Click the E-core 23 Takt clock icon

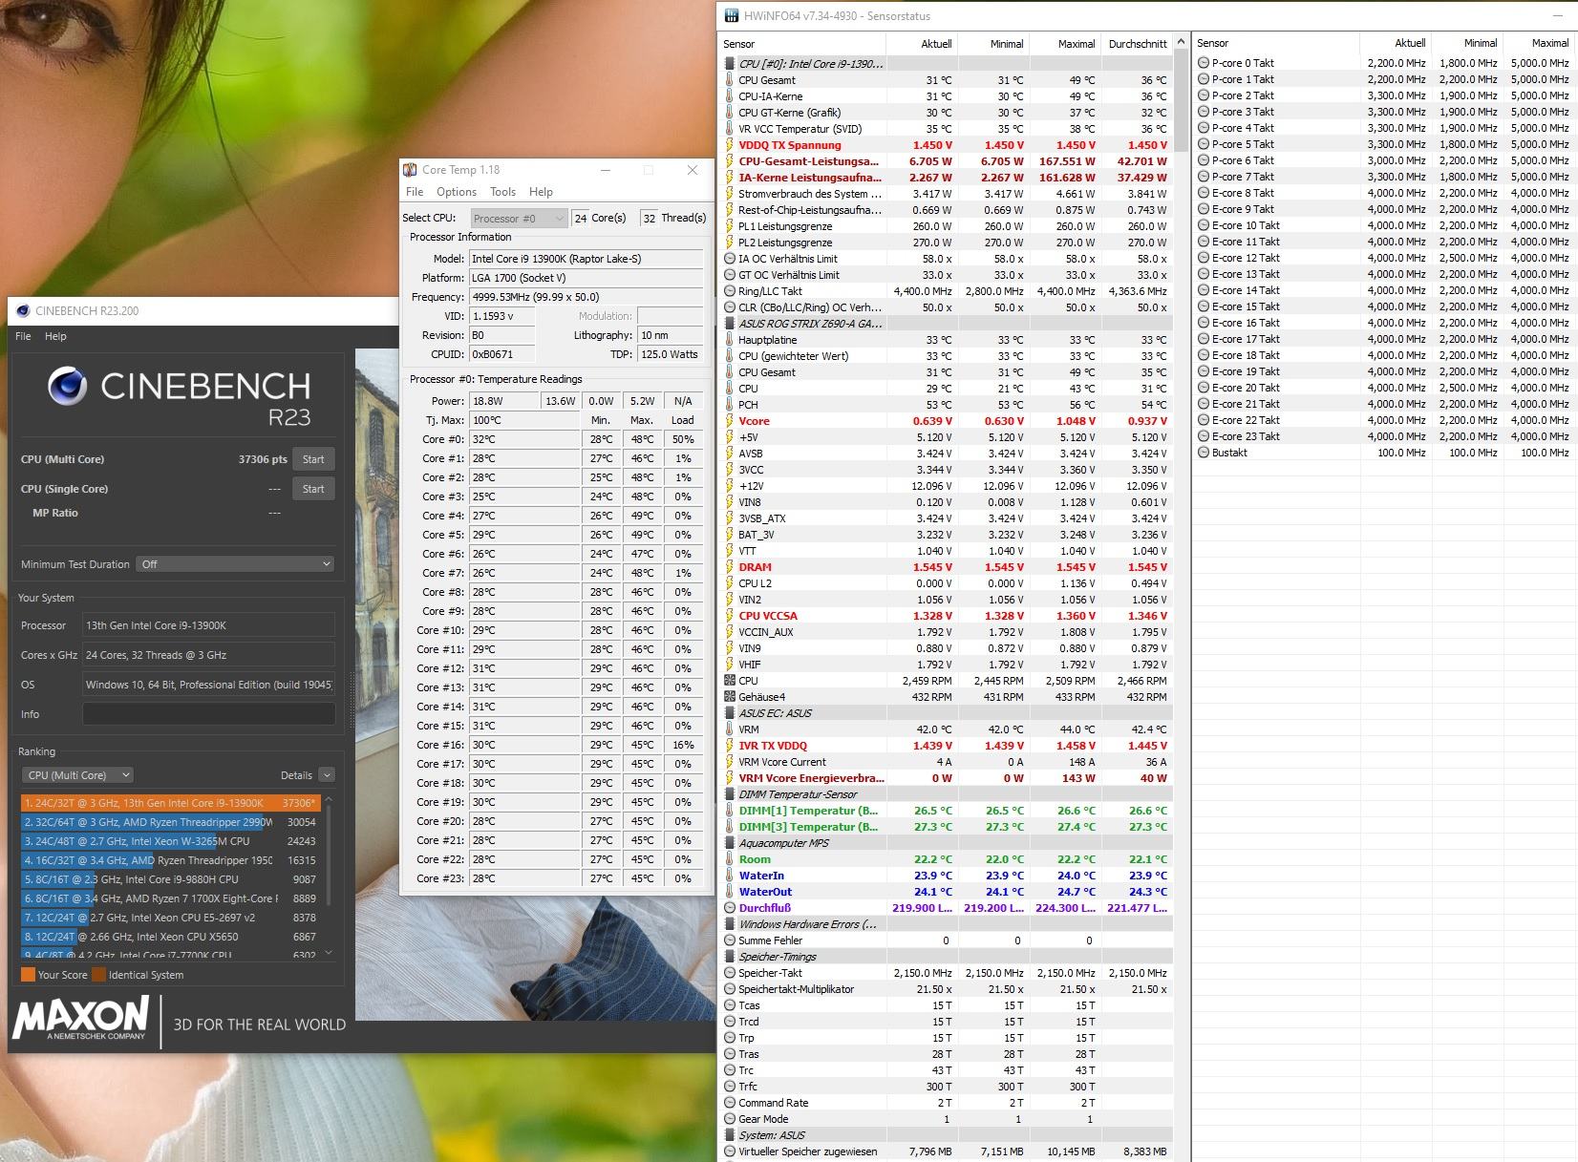point(1204,436)
